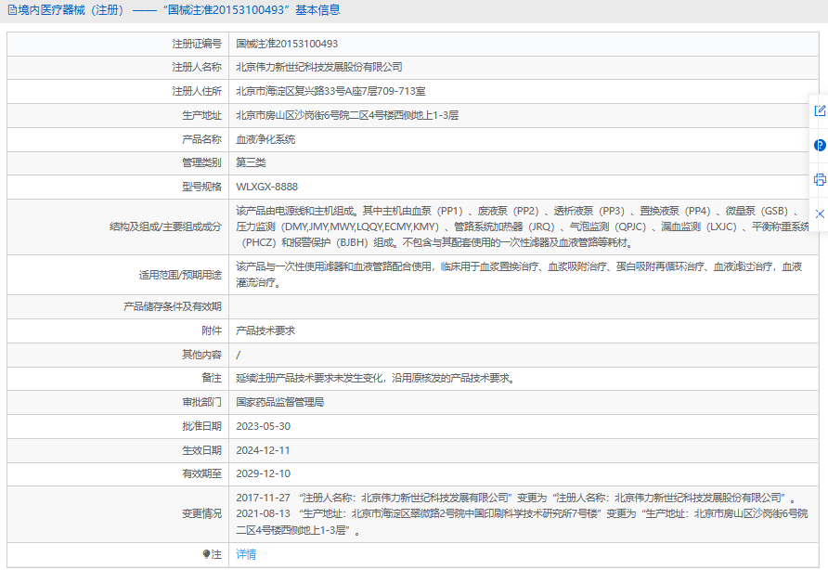Select the registrant name 北京伟力新世纪科技发展股份有限公司
The width and height of the screenshot is (828, 570).
click(x=319, y=67)
